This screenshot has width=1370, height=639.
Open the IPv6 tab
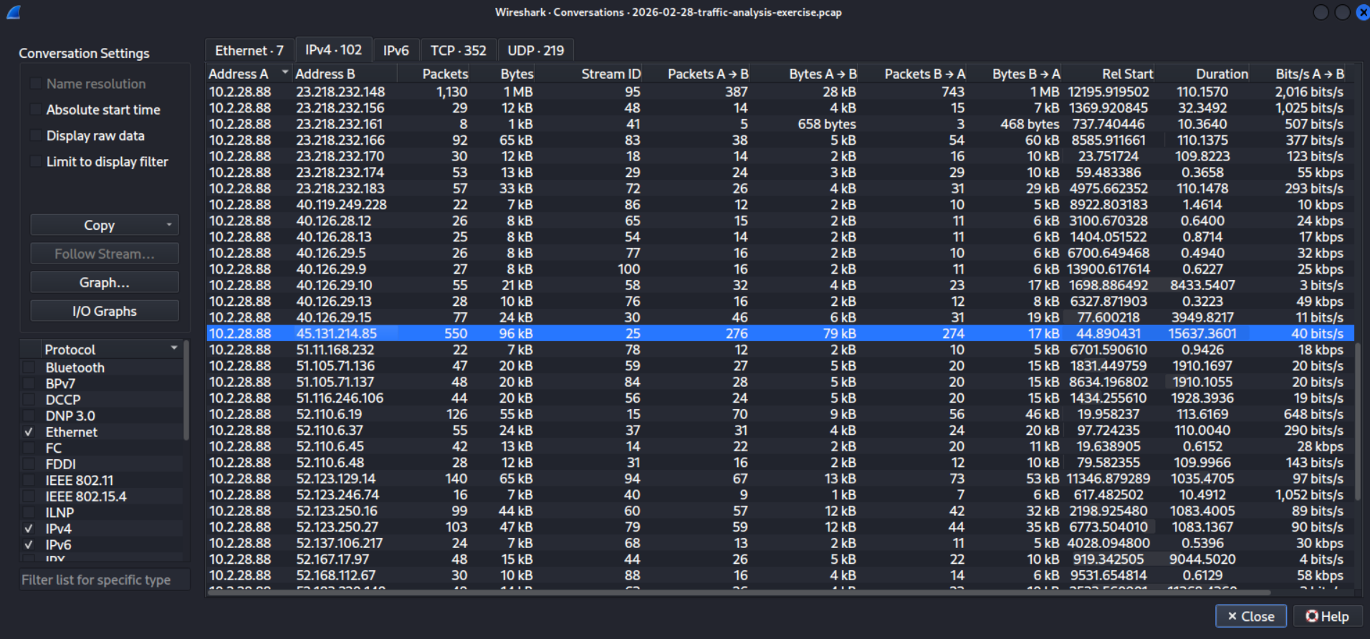pos(396,50)
